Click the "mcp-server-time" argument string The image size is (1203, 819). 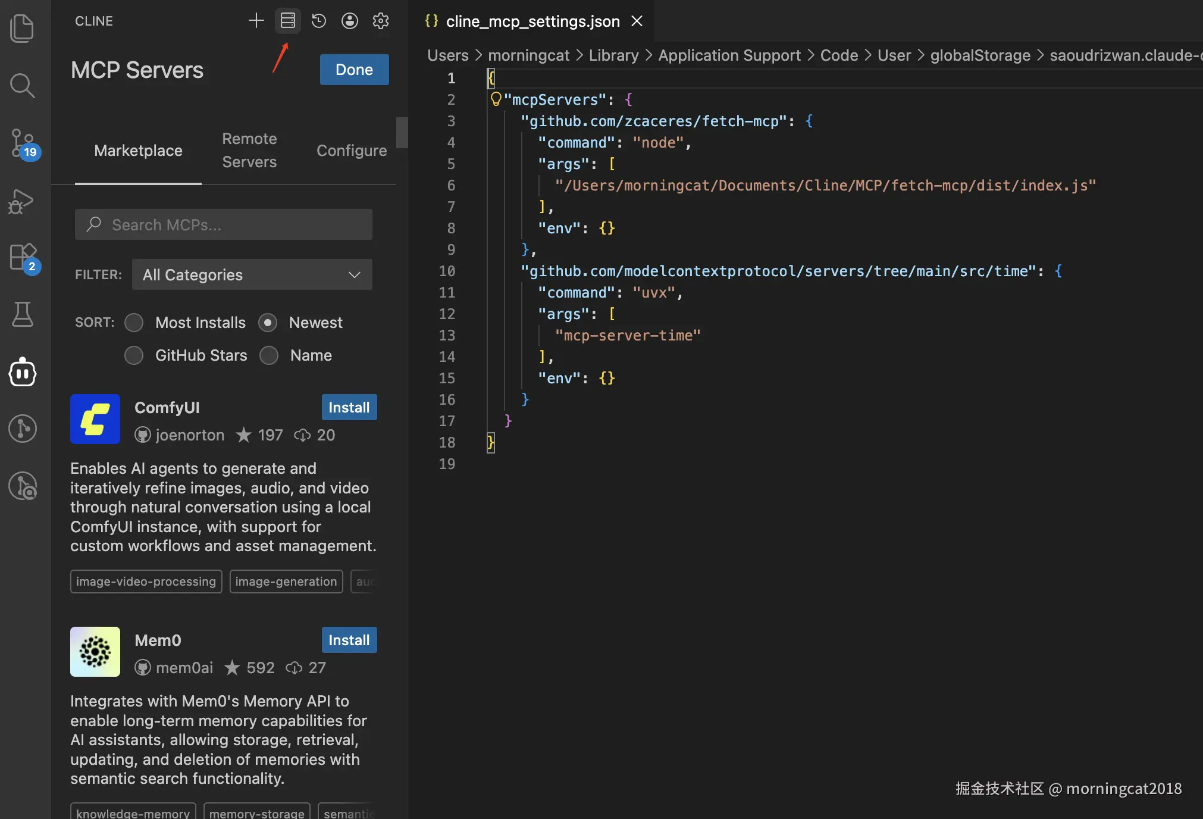coord(628,335)
